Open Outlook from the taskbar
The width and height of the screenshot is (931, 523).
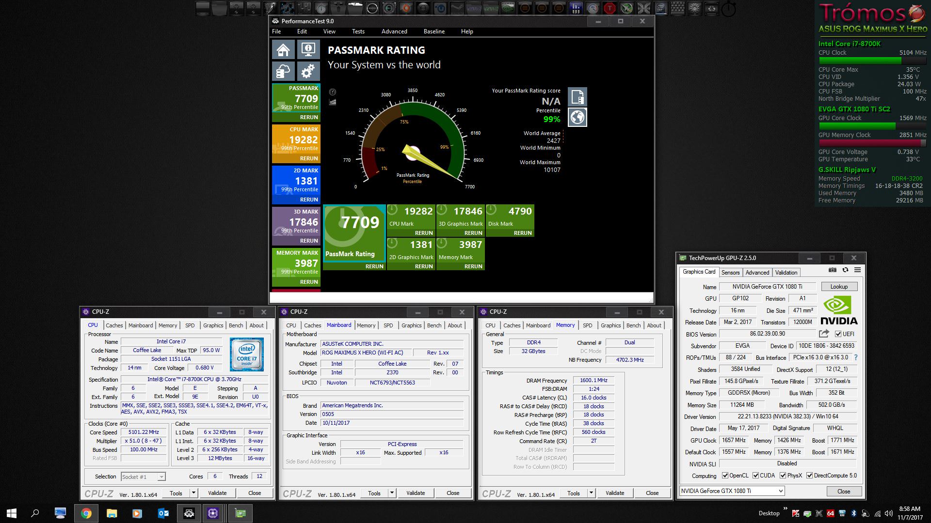pyautogui.click(x=163, y=513)
